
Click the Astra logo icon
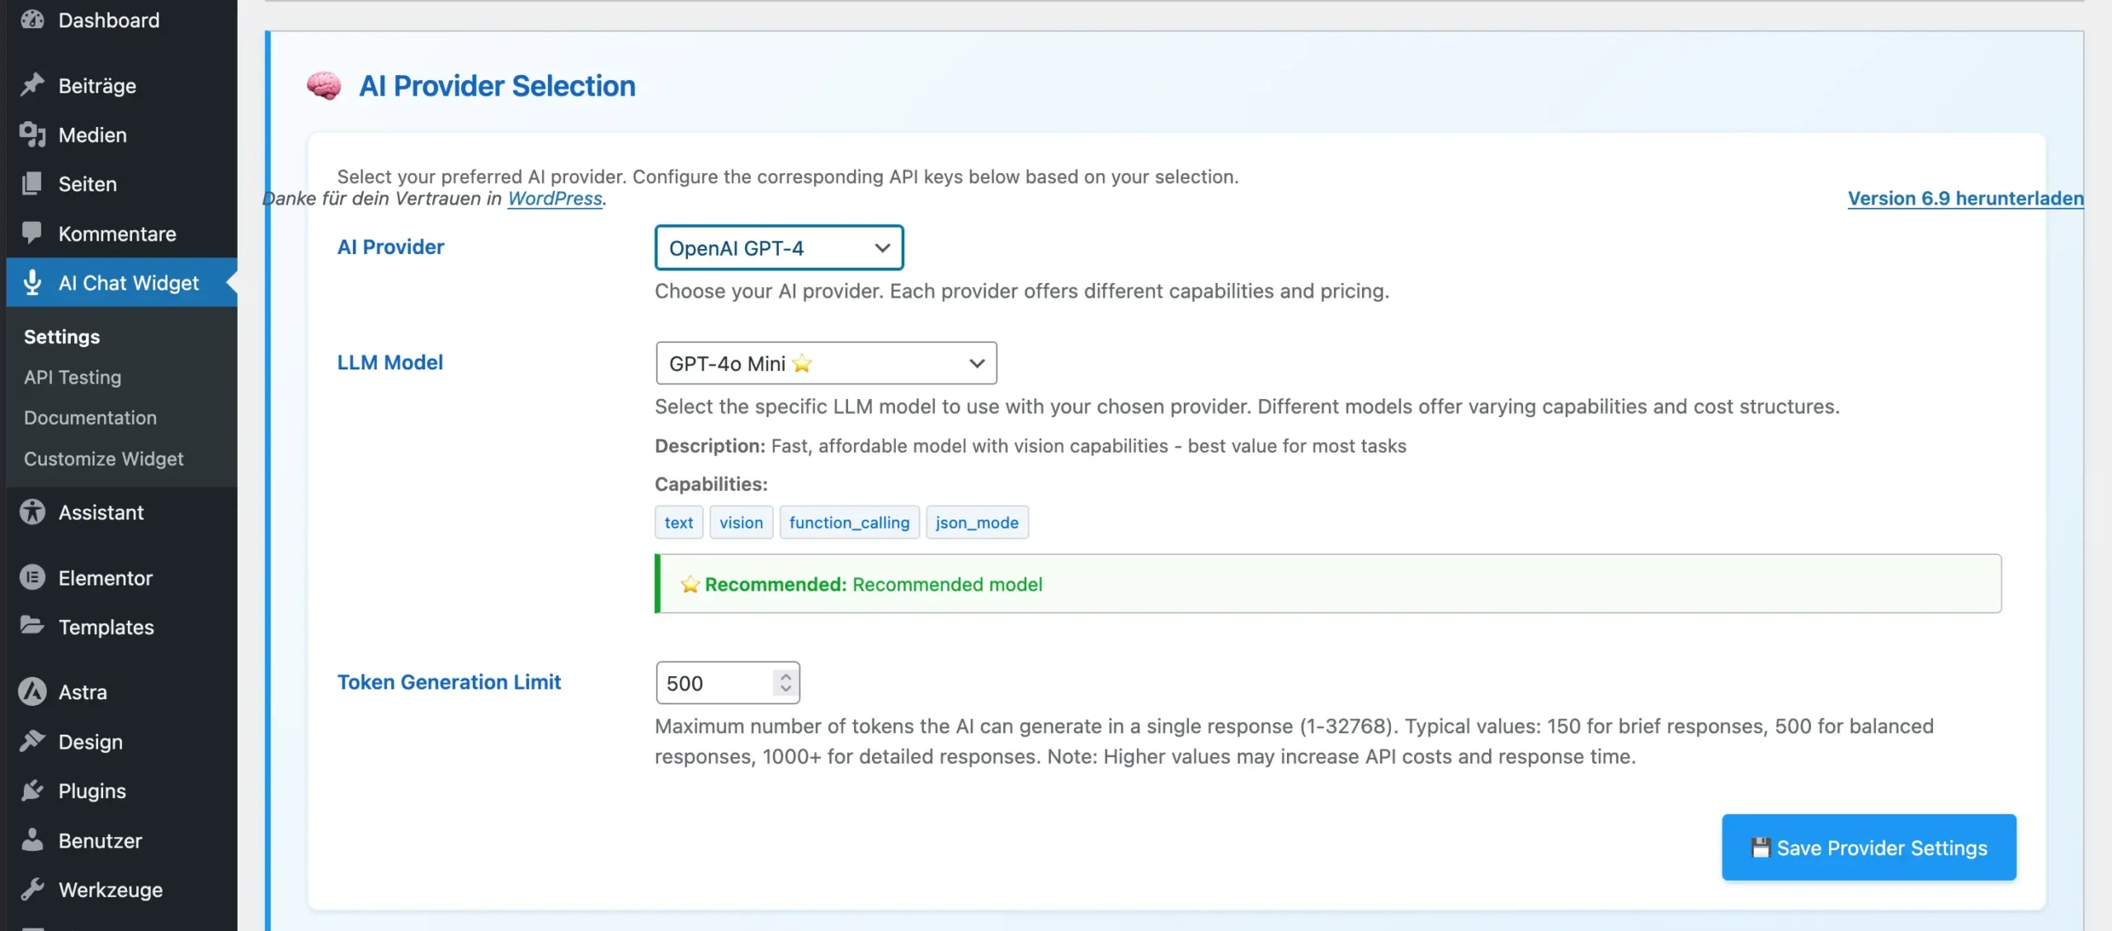pos(32,691)
